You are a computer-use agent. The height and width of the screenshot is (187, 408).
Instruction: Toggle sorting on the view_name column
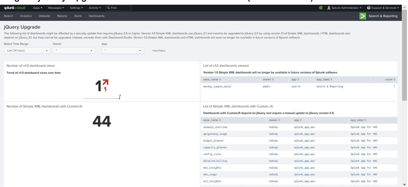(x=212, y=79)
